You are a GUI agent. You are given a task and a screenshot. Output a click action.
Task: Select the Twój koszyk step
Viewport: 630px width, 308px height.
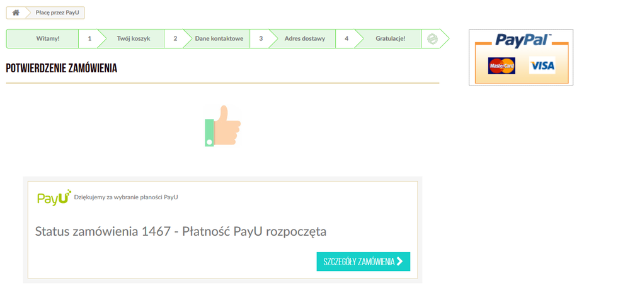(133, 39)
